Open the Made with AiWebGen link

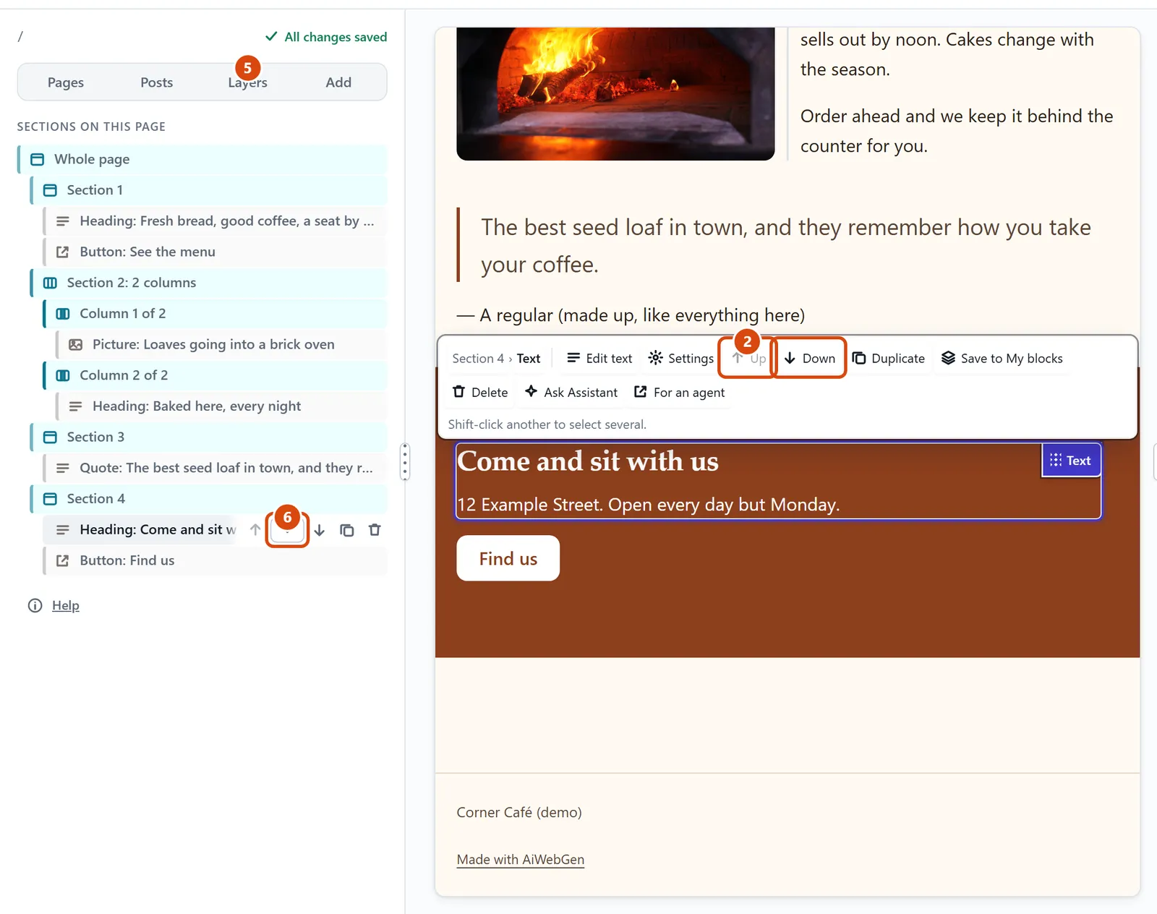click(x=521, y=860)
